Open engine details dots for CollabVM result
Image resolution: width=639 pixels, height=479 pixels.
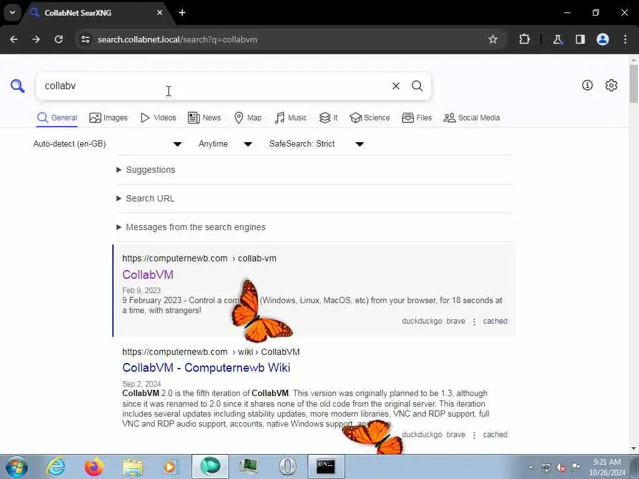click(474, 322)
